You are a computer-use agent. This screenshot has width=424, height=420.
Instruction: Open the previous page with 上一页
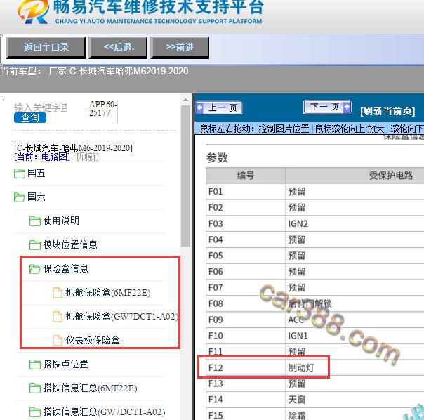[x=219, y=107]
